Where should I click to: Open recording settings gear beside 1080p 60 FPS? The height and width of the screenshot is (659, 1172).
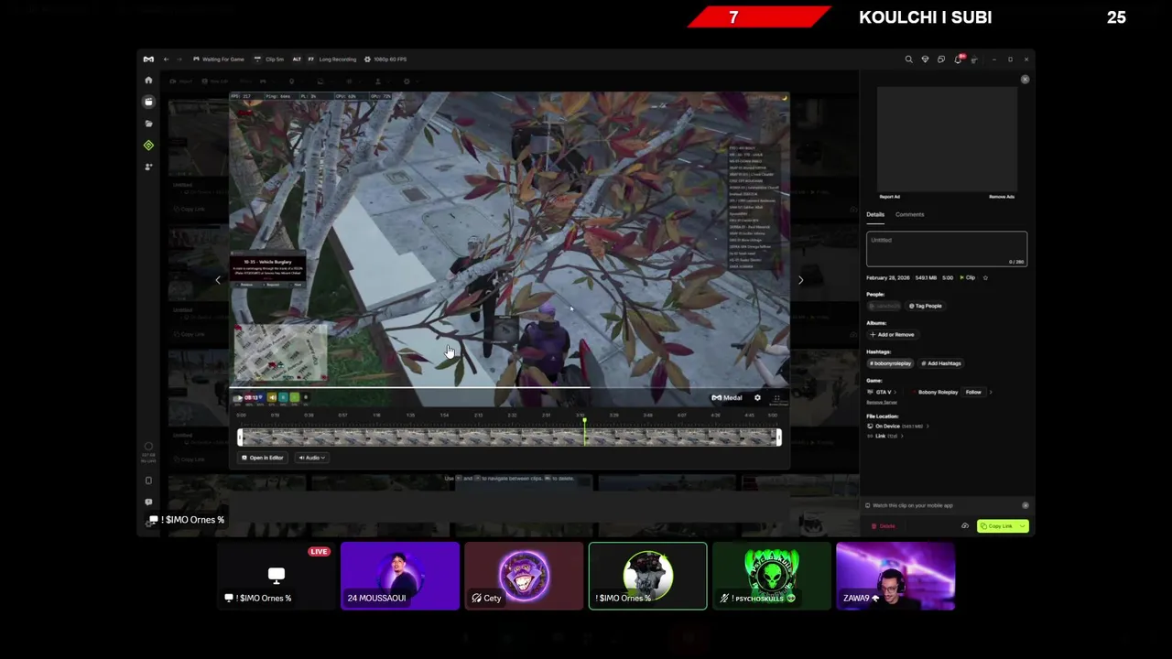point(367,59)
